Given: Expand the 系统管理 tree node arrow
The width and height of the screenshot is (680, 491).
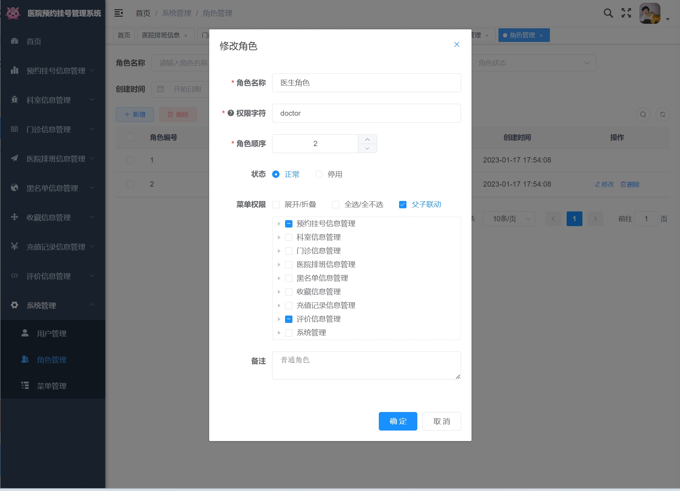Looking at the screenshot, I should (279, 333).
